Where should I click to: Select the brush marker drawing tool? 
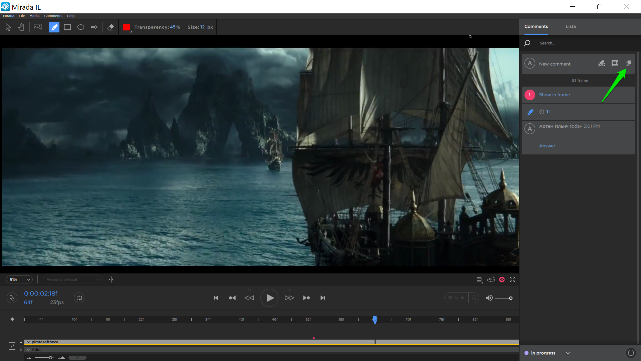(54, 27)
